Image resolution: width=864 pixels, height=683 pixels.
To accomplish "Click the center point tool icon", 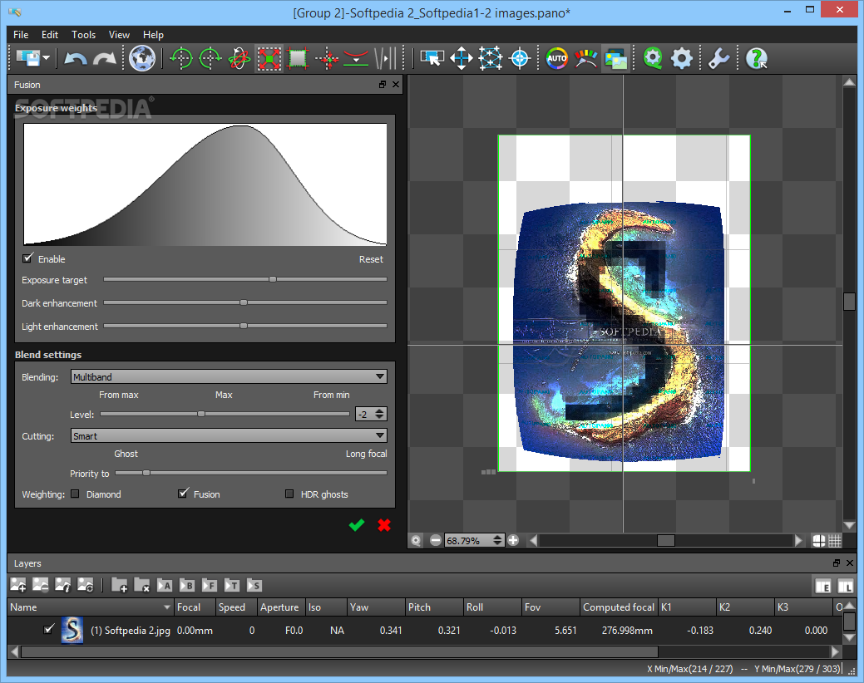I will [328, 58].
